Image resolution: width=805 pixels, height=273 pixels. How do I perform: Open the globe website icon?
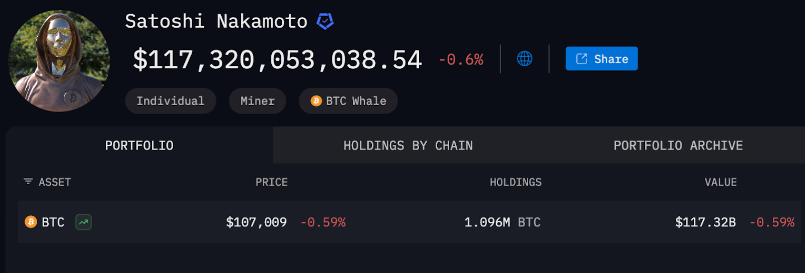525,59
